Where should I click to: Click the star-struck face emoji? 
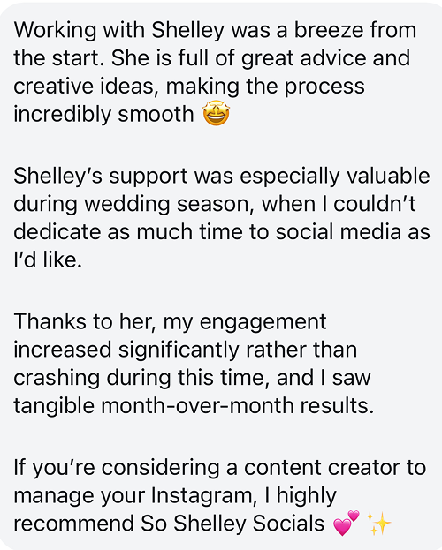217,113
